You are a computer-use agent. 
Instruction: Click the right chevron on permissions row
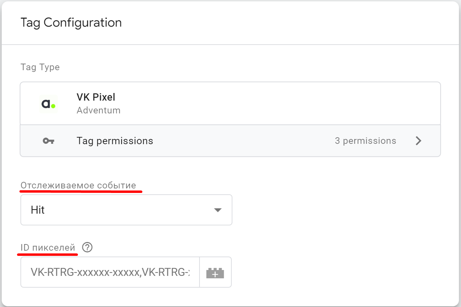(x=418, y=141)
